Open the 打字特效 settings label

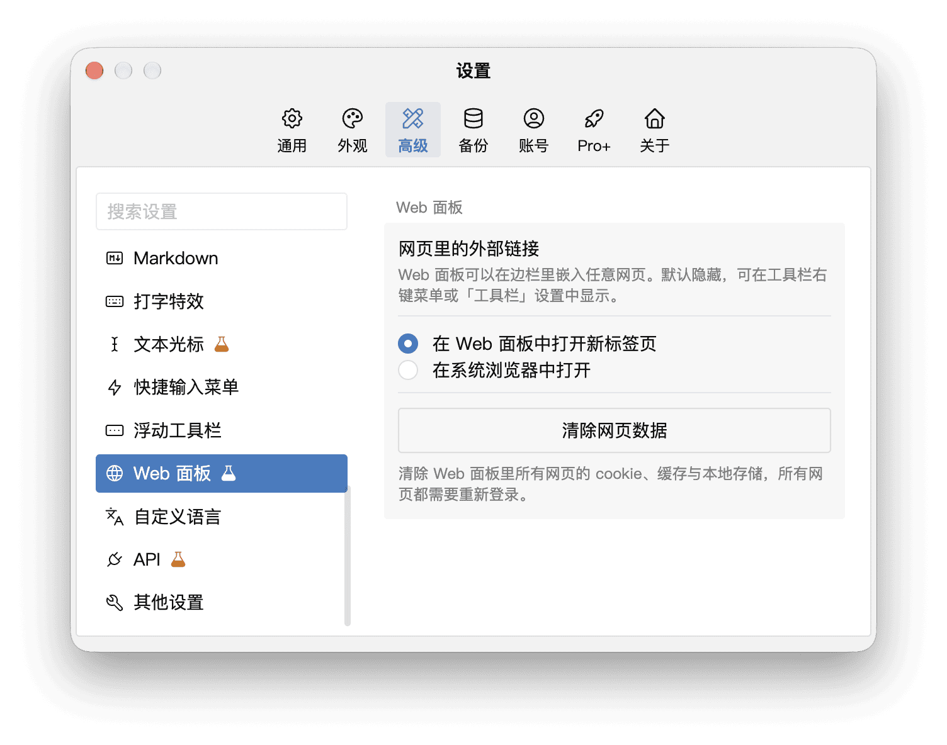click(x=169, y=301)
